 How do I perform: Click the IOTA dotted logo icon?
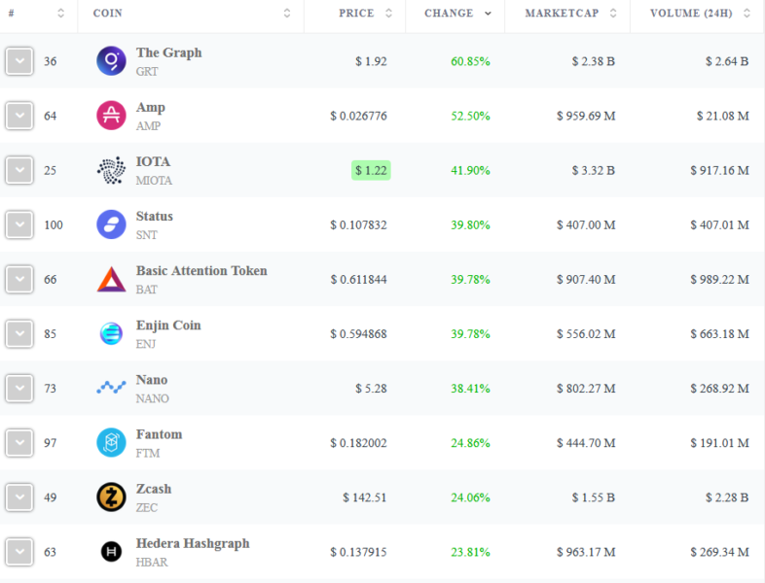click(111, 170)
